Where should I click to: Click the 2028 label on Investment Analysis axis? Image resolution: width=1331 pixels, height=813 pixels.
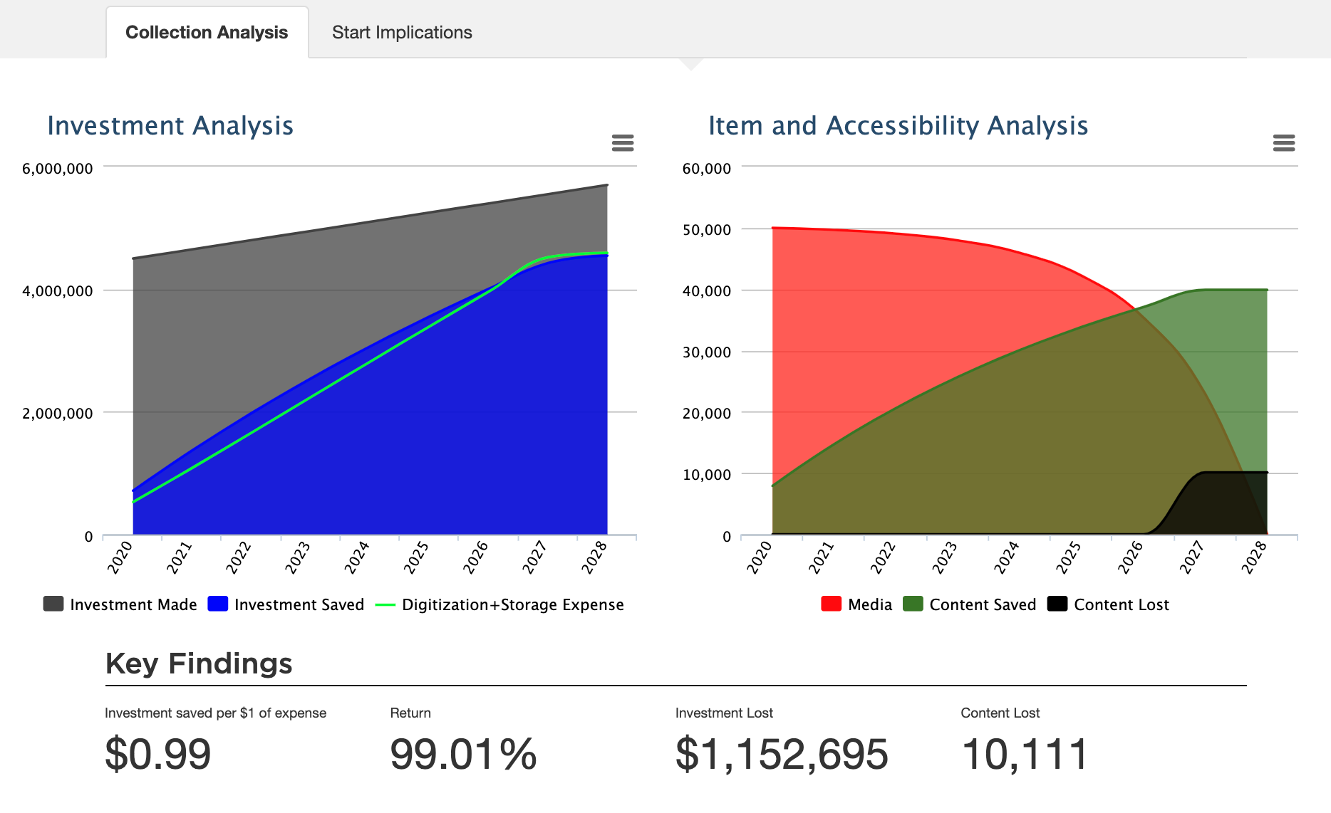(x=594, y=557)
